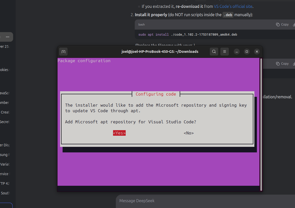Screen dimensions: 295x208
Task: Click the terminal title joel@joel-HP-ProBook-450-G5
Action: [160, 52]
